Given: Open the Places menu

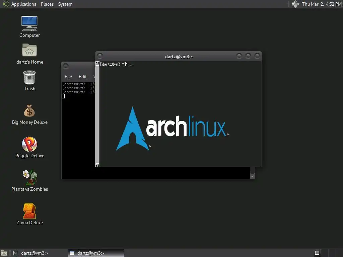Looking at the screenshot, I should [47, 4].
